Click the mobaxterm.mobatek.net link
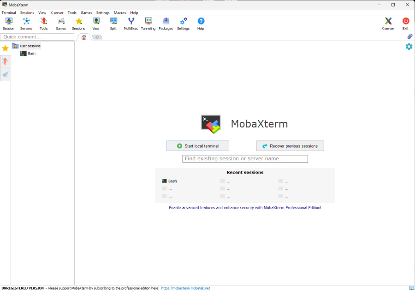The width and height of the screenshot is (415, 290). click(185, 288)
